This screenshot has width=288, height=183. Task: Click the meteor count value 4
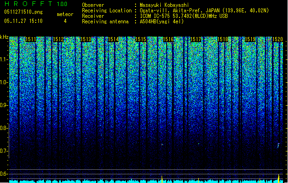coord(65,21)
